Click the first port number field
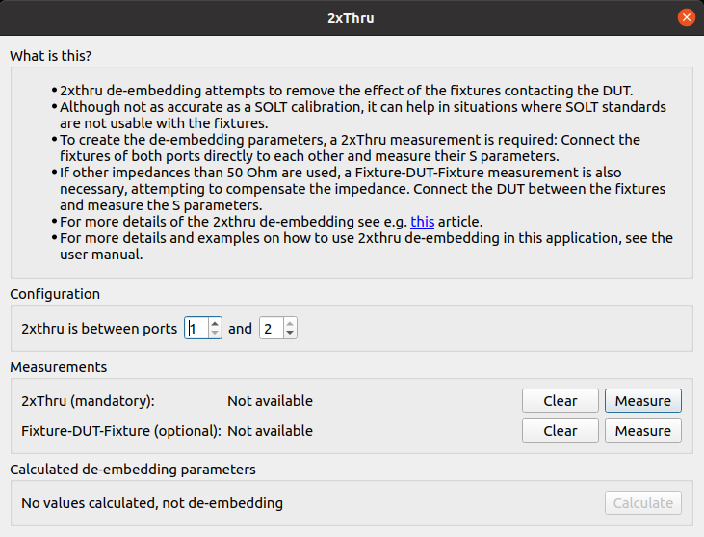Image resolution: width=704 pixels, height=537 pixels. point(196,329)
